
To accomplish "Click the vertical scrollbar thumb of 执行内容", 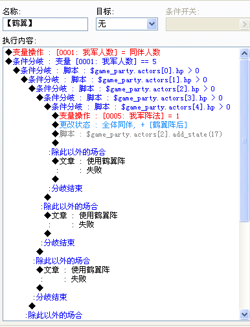I will pyautogui.click(x=244, y=141).
